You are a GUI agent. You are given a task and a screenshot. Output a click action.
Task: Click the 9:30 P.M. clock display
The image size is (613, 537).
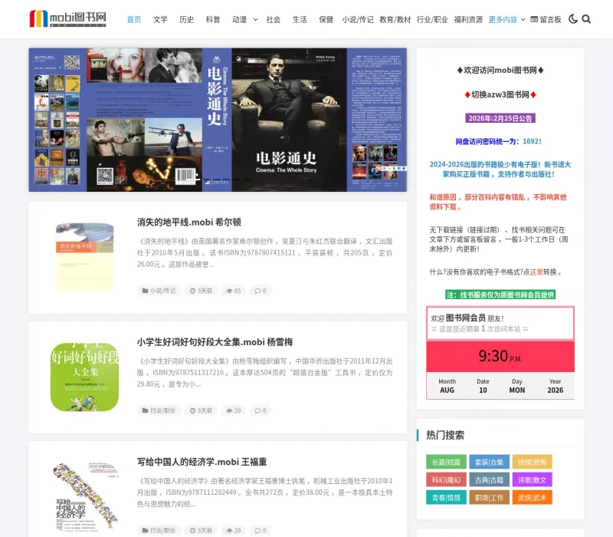pyautogui.click(x=500, y=356)
